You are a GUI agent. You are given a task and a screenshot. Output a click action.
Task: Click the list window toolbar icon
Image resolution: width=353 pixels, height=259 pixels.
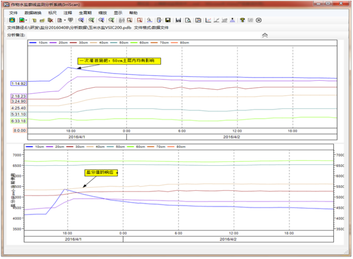pos(198,20)
